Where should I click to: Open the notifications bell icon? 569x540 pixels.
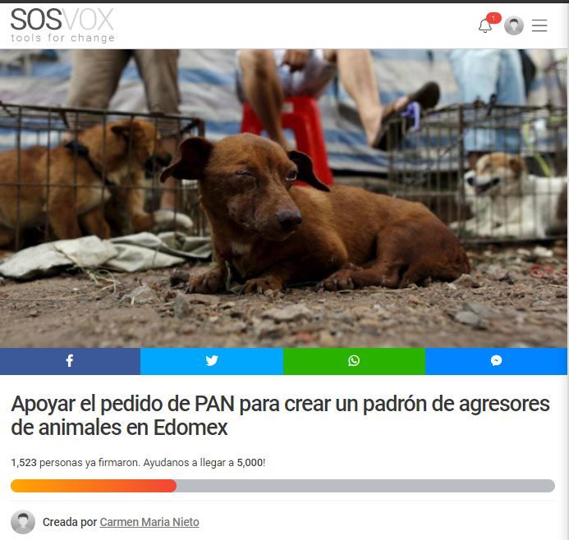pyautogui.click(x=484, y=25)
